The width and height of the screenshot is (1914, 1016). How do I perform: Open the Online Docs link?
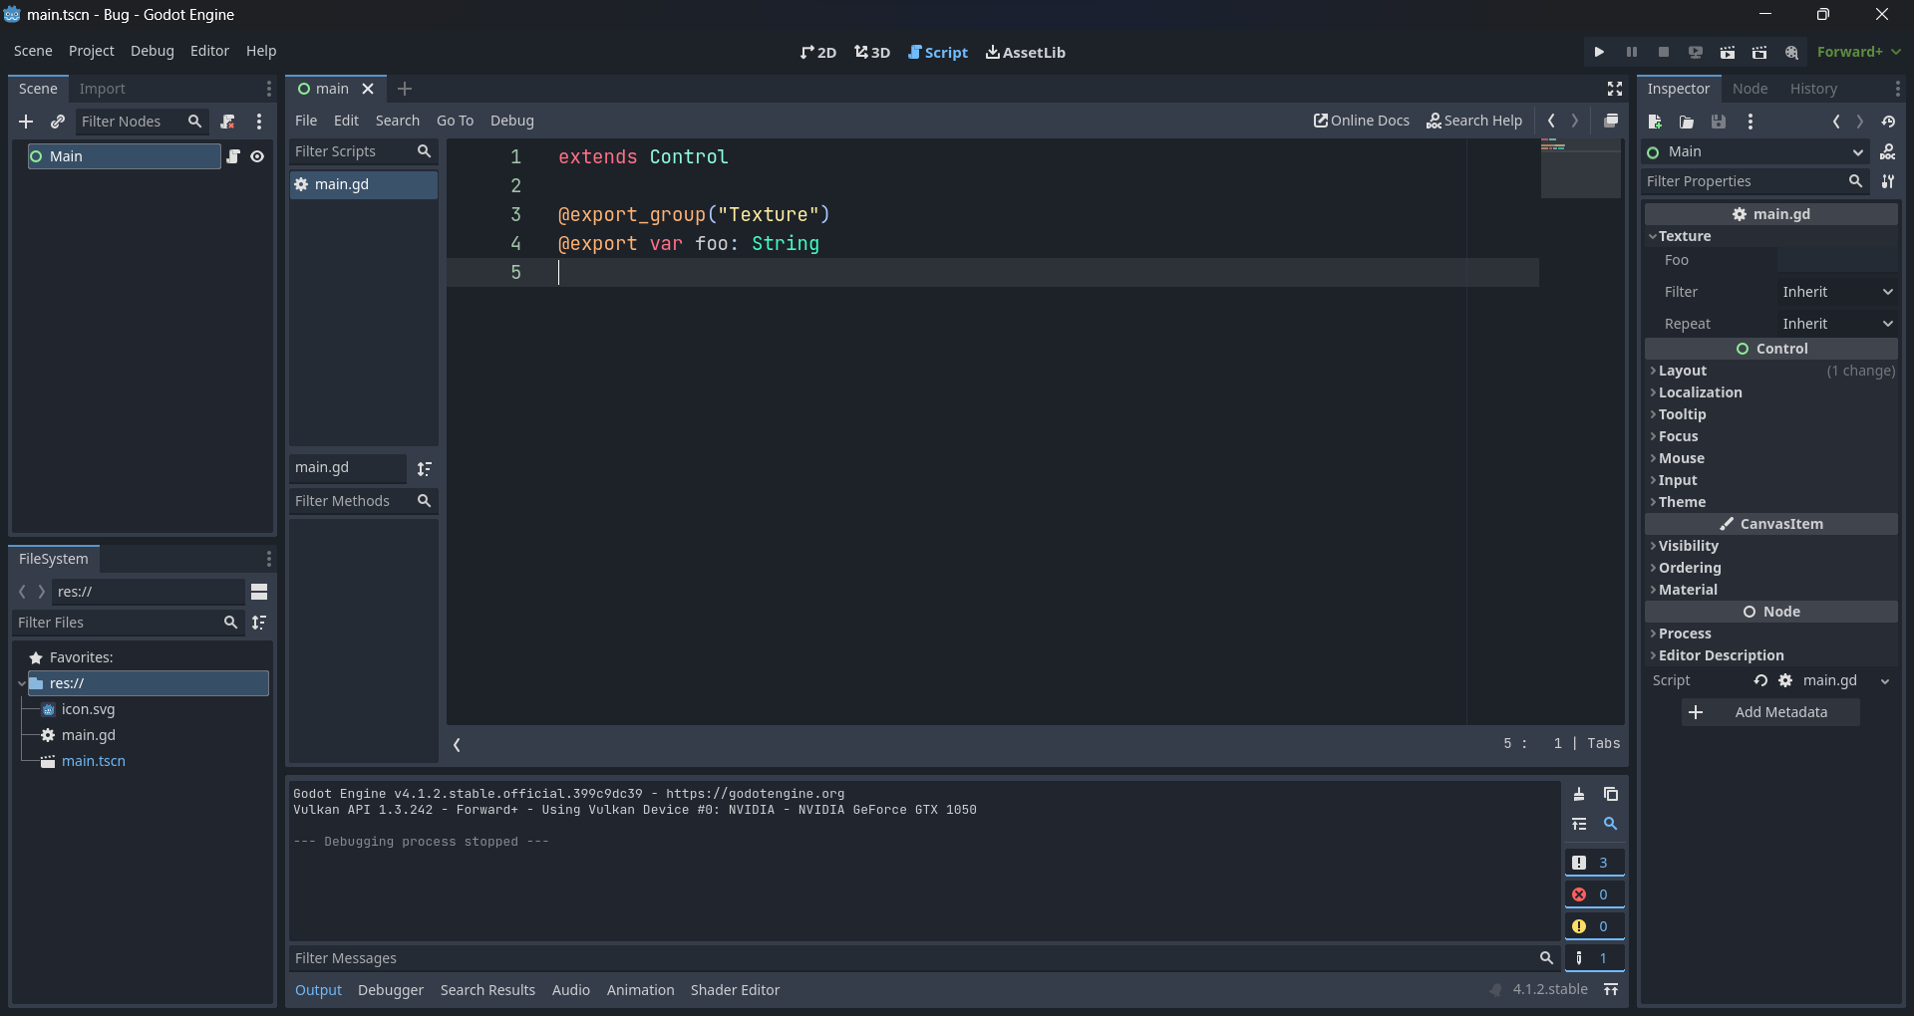1362,121
